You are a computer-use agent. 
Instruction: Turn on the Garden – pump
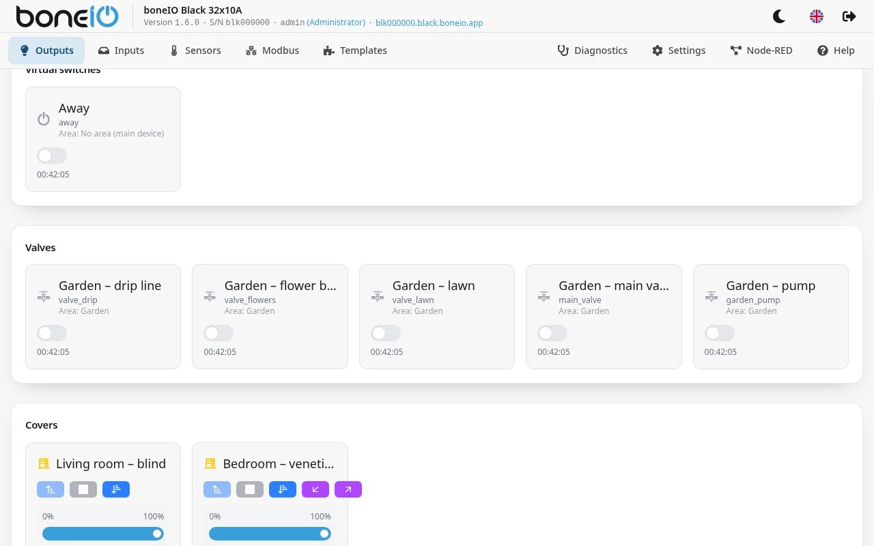720,333
